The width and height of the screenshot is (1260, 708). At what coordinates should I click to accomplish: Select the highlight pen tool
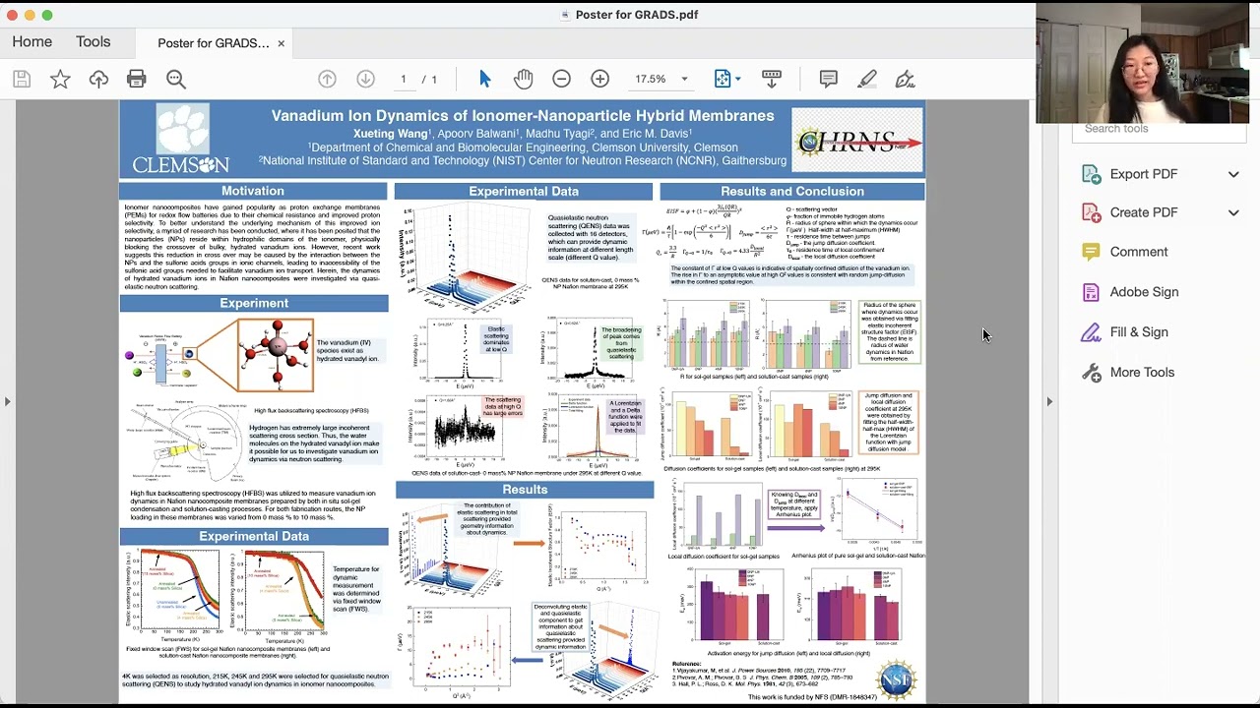point(867,79)
